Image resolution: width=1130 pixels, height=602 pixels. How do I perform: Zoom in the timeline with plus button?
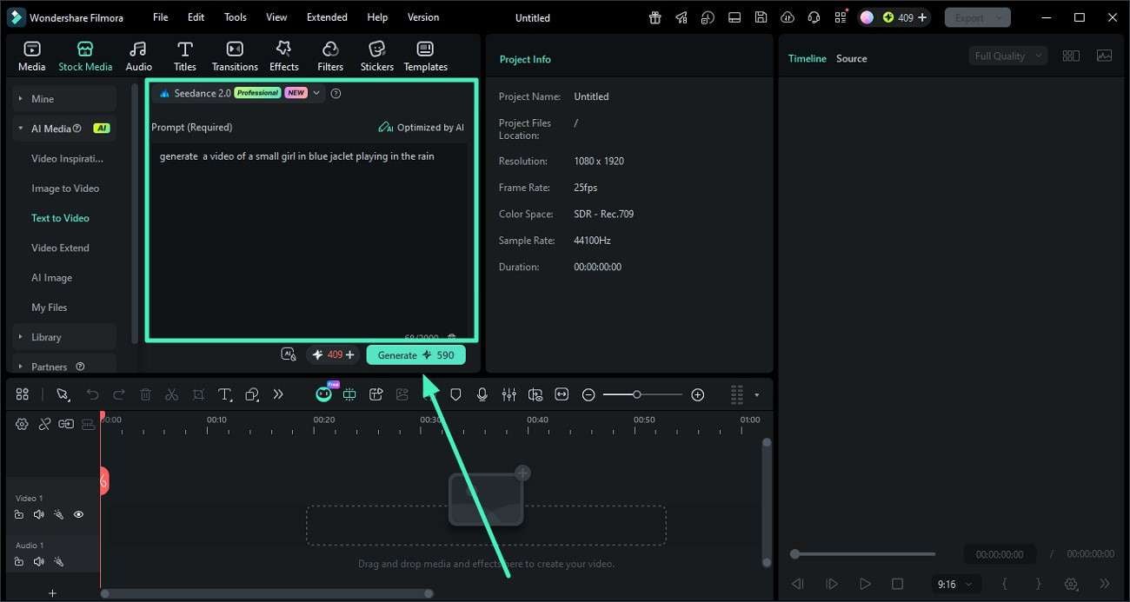point(697,394)
